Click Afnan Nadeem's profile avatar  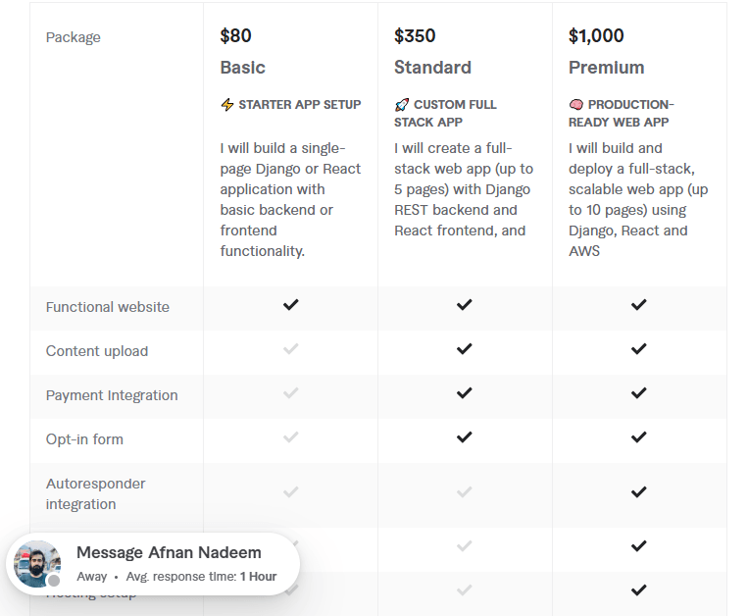(x=37, y=564)
